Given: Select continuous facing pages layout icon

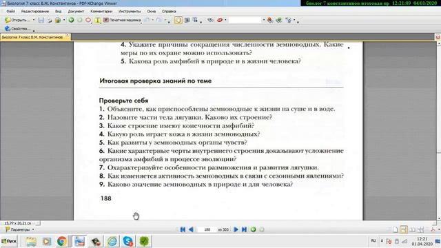Looking at the screenshot, I should pos(421,229).
